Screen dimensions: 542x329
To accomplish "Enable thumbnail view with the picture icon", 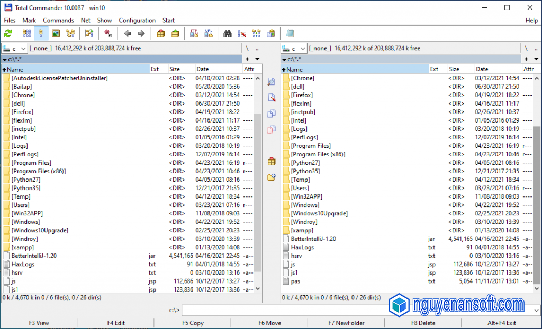I will coord(56,33).
